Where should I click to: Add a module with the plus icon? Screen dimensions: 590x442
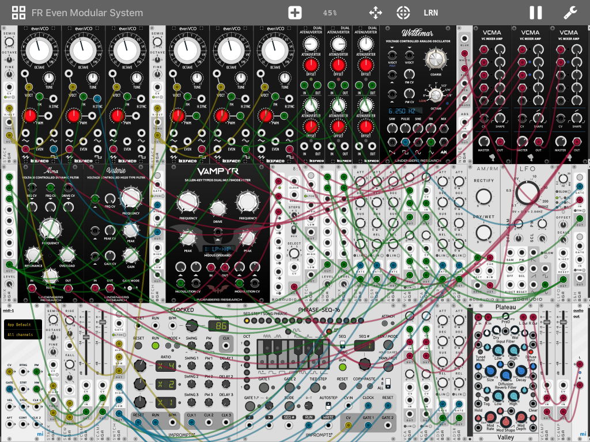(294, 13)
